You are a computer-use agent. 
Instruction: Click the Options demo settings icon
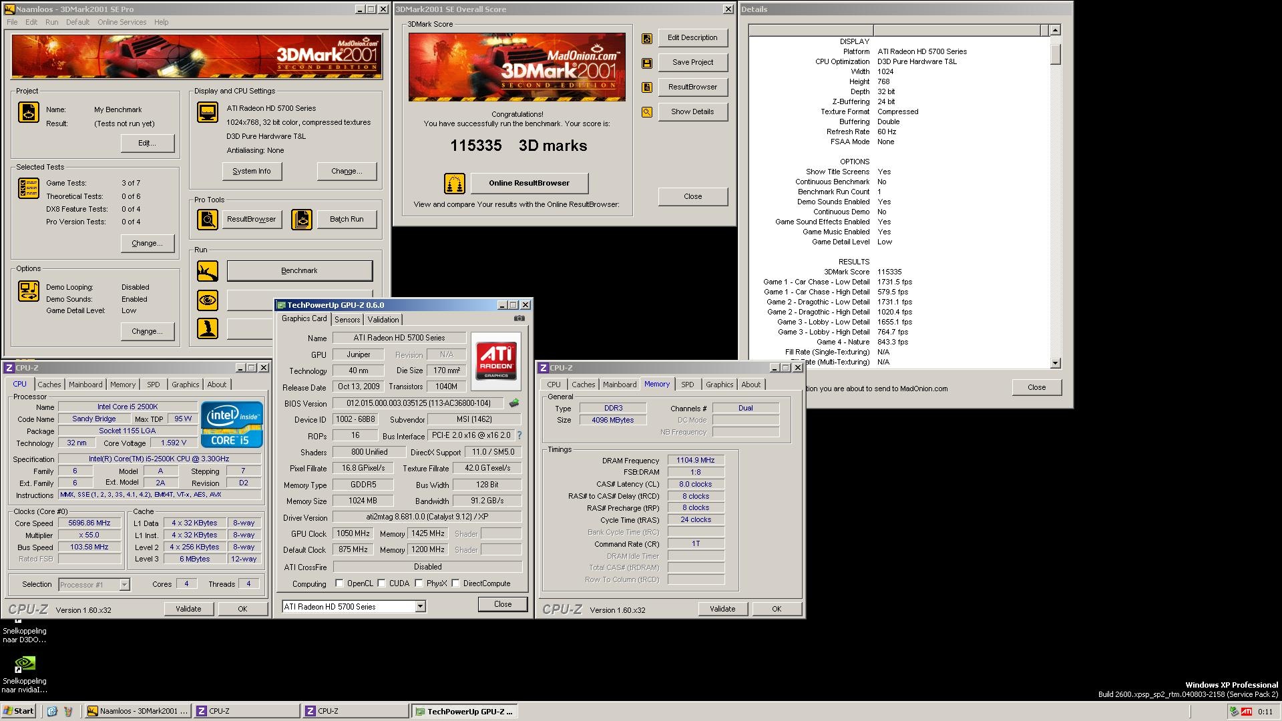(x=28, y=292)
